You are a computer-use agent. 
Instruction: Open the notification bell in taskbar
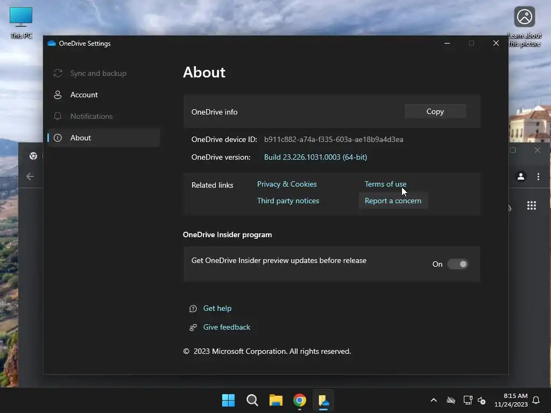coord(536,400)
